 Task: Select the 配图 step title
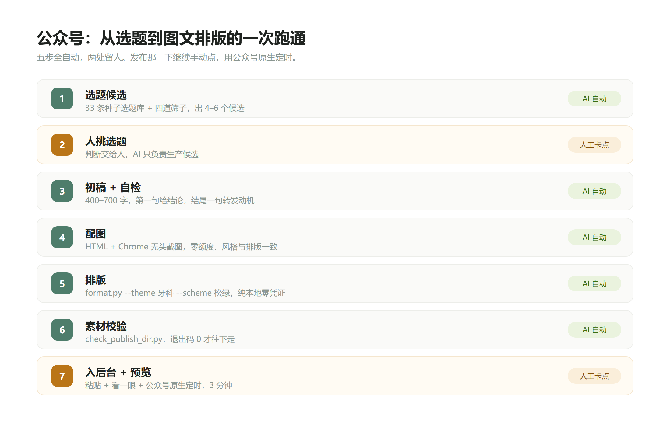(96, 234)
